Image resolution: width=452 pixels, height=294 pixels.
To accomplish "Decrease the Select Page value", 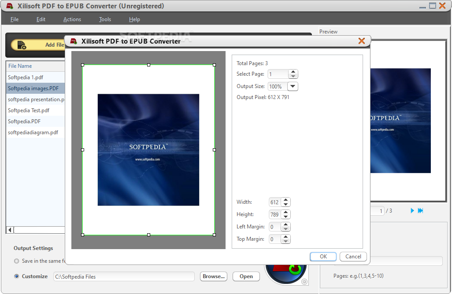I will 293,76.
